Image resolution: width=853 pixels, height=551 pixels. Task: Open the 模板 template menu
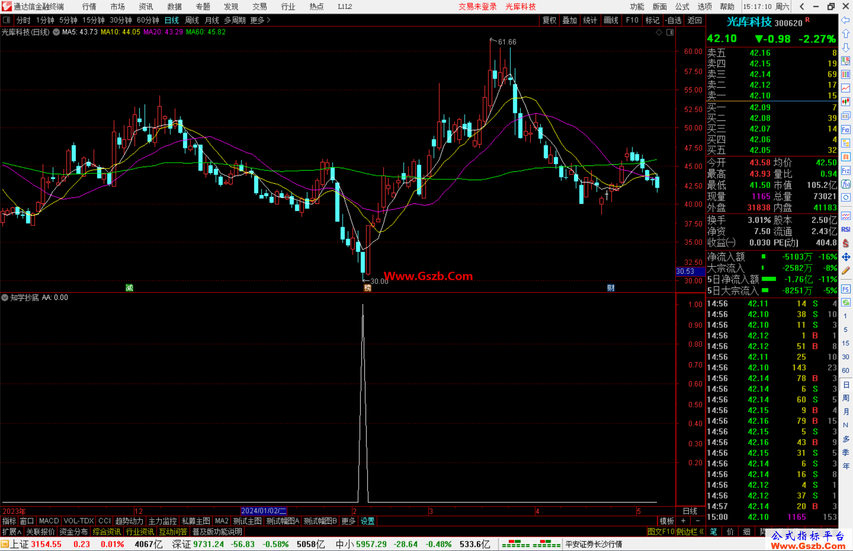667,521
